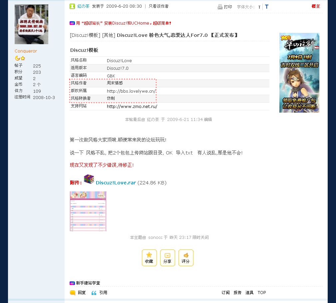The width and height of the screenshot is (336, 303).
Task: Click the 风格转换者 value 仿制
Action: tap(111, 98)
